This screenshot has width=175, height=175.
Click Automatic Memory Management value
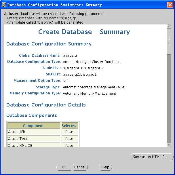point(89,94)
